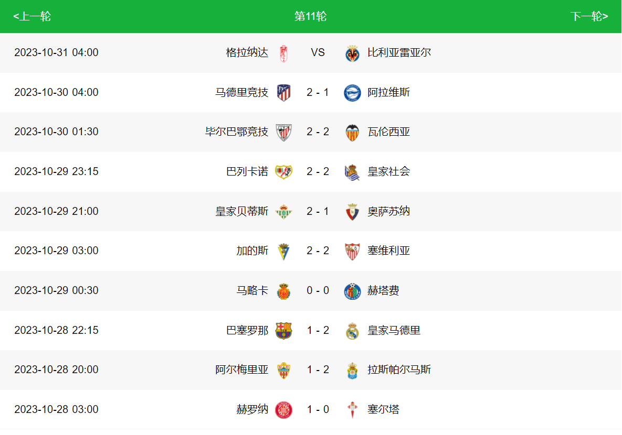This screenshot has width=622, height=435.
Task: Click the 1 - 2 score for Barcelona match
Action: [x=318, y=330]
